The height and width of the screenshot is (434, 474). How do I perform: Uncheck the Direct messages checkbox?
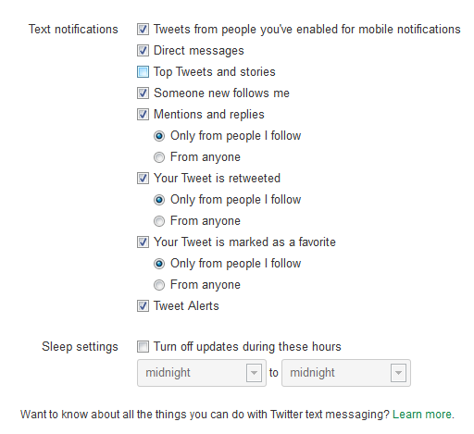click(143, 51)
